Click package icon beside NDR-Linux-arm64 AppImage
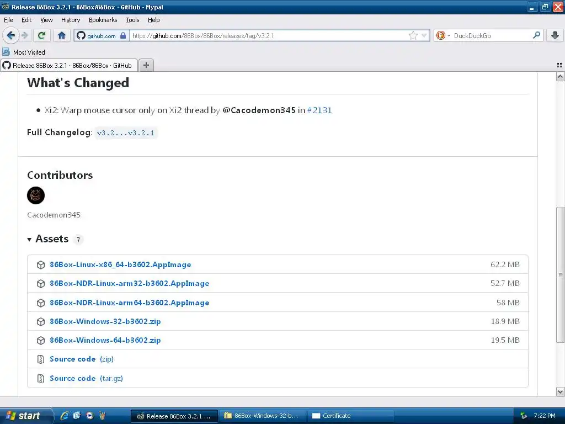This screenshot has height=424, width=565. click(41, 303)
